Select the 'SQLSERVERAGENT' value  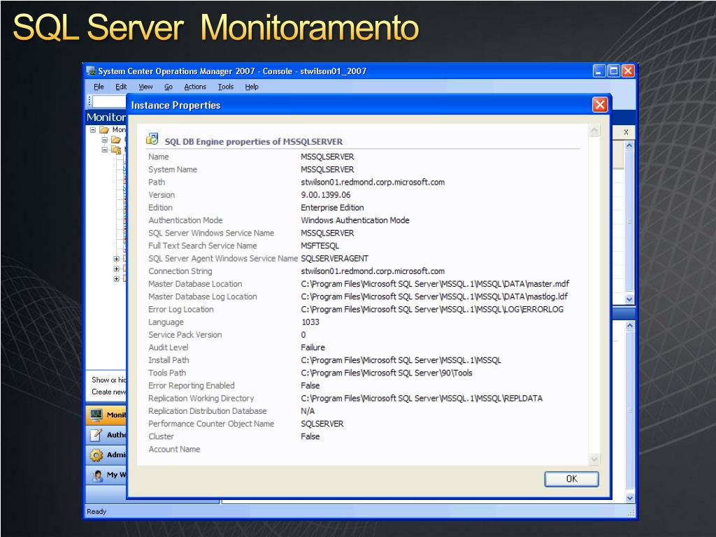pyautogui.click(x=334, y=259)
